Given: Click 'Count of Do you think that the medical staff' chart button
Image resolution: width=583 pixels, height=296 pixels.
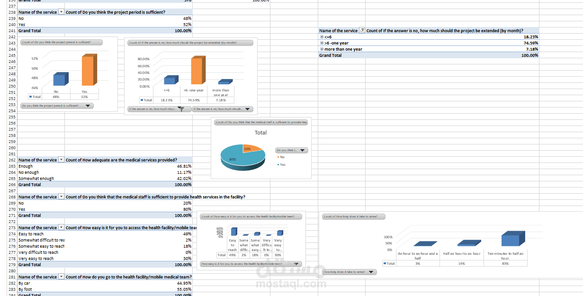Looking at the screenshot, I should pos(261,122).
